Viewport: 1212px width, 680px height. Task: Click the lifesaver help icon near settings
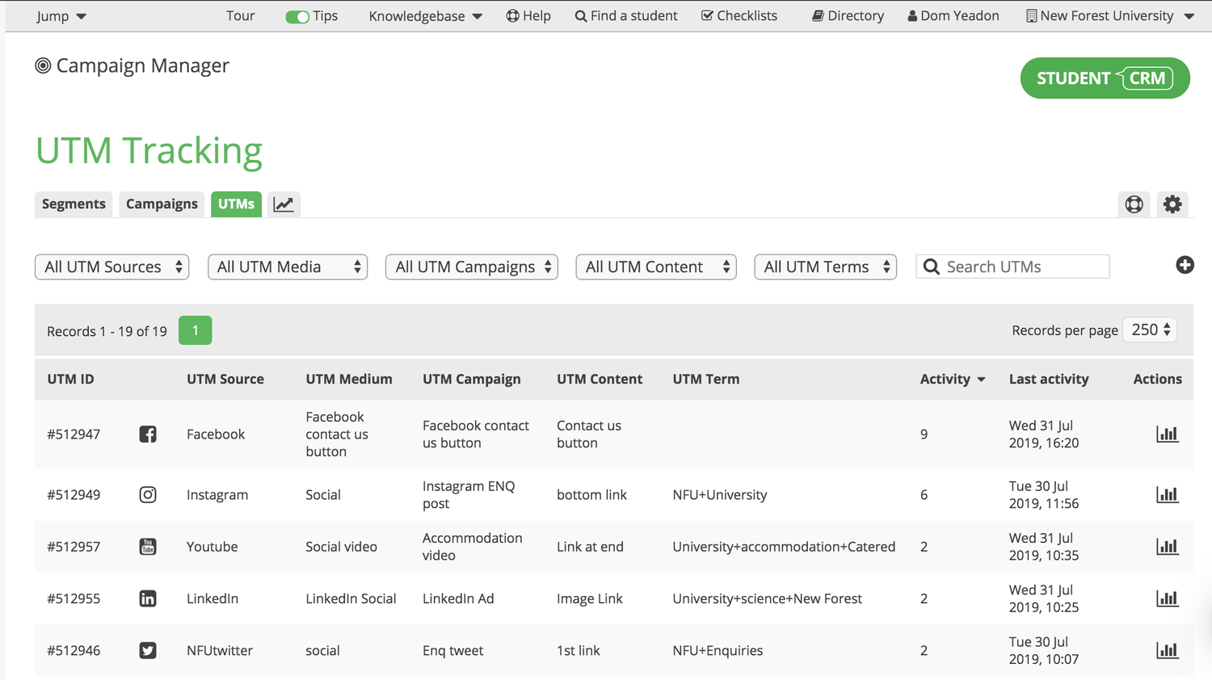[x=1134, y=204]
